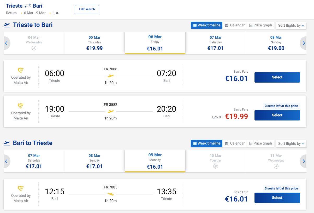Viewport: 314px width, 213px height.
Task: Click the passenger count icon in search summary
Action: pos(57,13)
